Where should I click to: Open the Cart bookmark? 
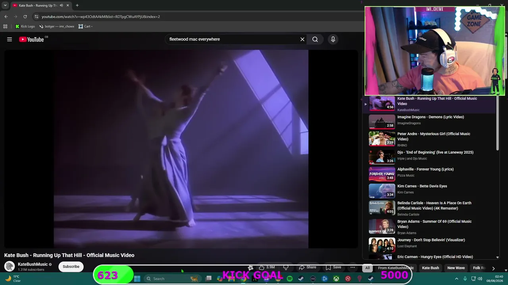coord(85,27)
